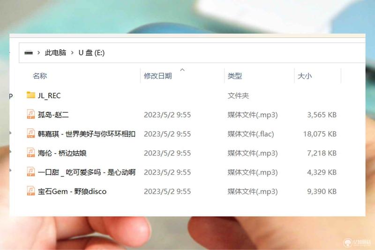
Task: Select the file 宝石Gem - 野狼disco
Action: (72, 191)
